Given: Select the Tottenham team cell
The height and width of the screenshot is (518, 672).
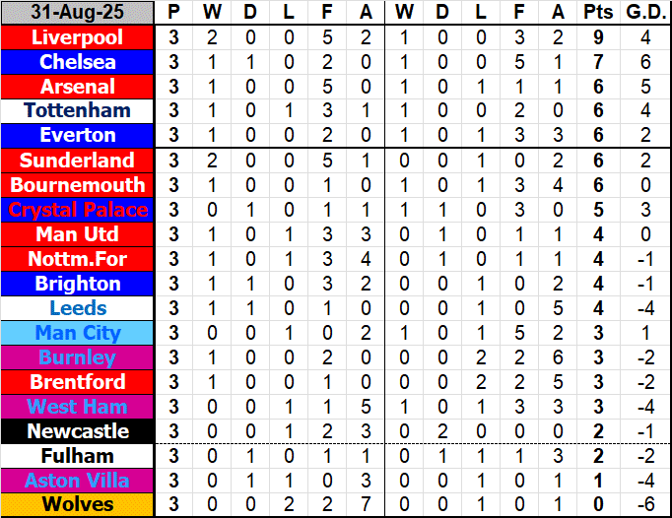Looking at the screenshot, I should click(77, 111).
